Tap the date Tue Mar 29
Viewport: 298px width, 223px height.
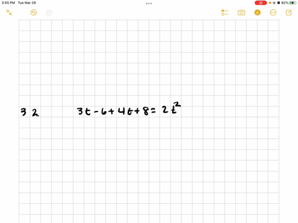[x=27, y=3]
